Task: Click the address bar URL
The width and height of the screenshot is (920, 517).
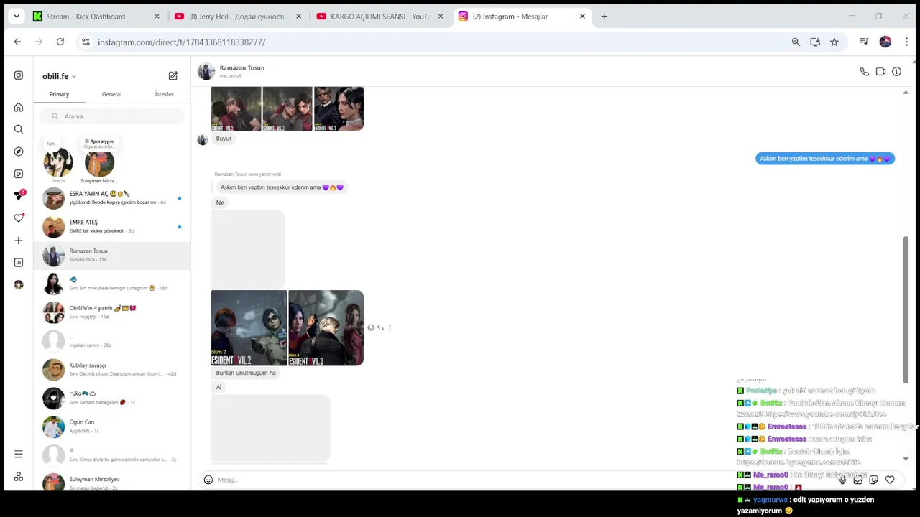Action: coord(182,42)
